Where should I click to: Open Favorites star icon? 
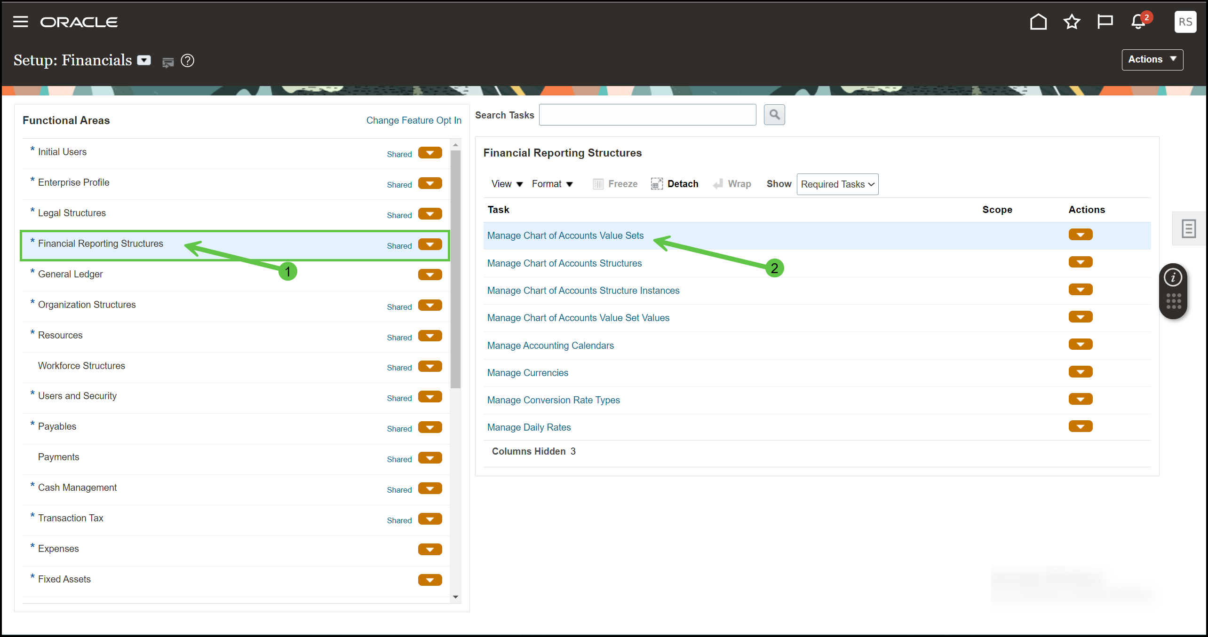[1072, 22]
